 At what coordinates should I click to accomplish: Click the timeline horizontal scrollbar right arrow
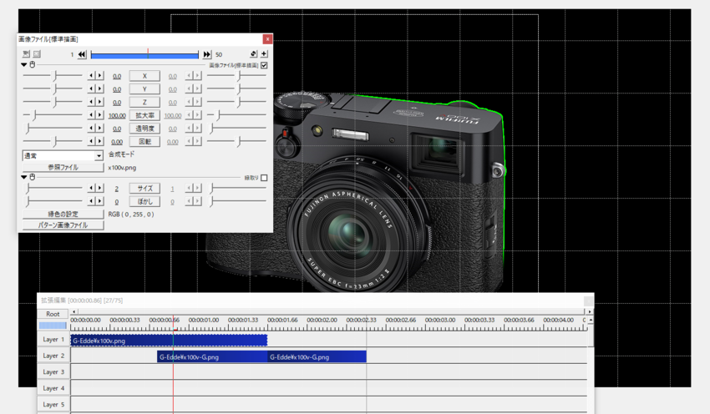[x=589, y=311]
